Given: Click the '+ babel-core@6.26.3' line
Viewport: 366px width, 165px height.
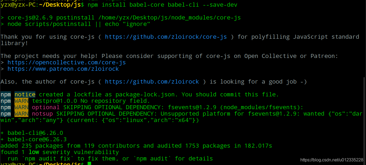Looking at the screenshot, I should [33, 139].
